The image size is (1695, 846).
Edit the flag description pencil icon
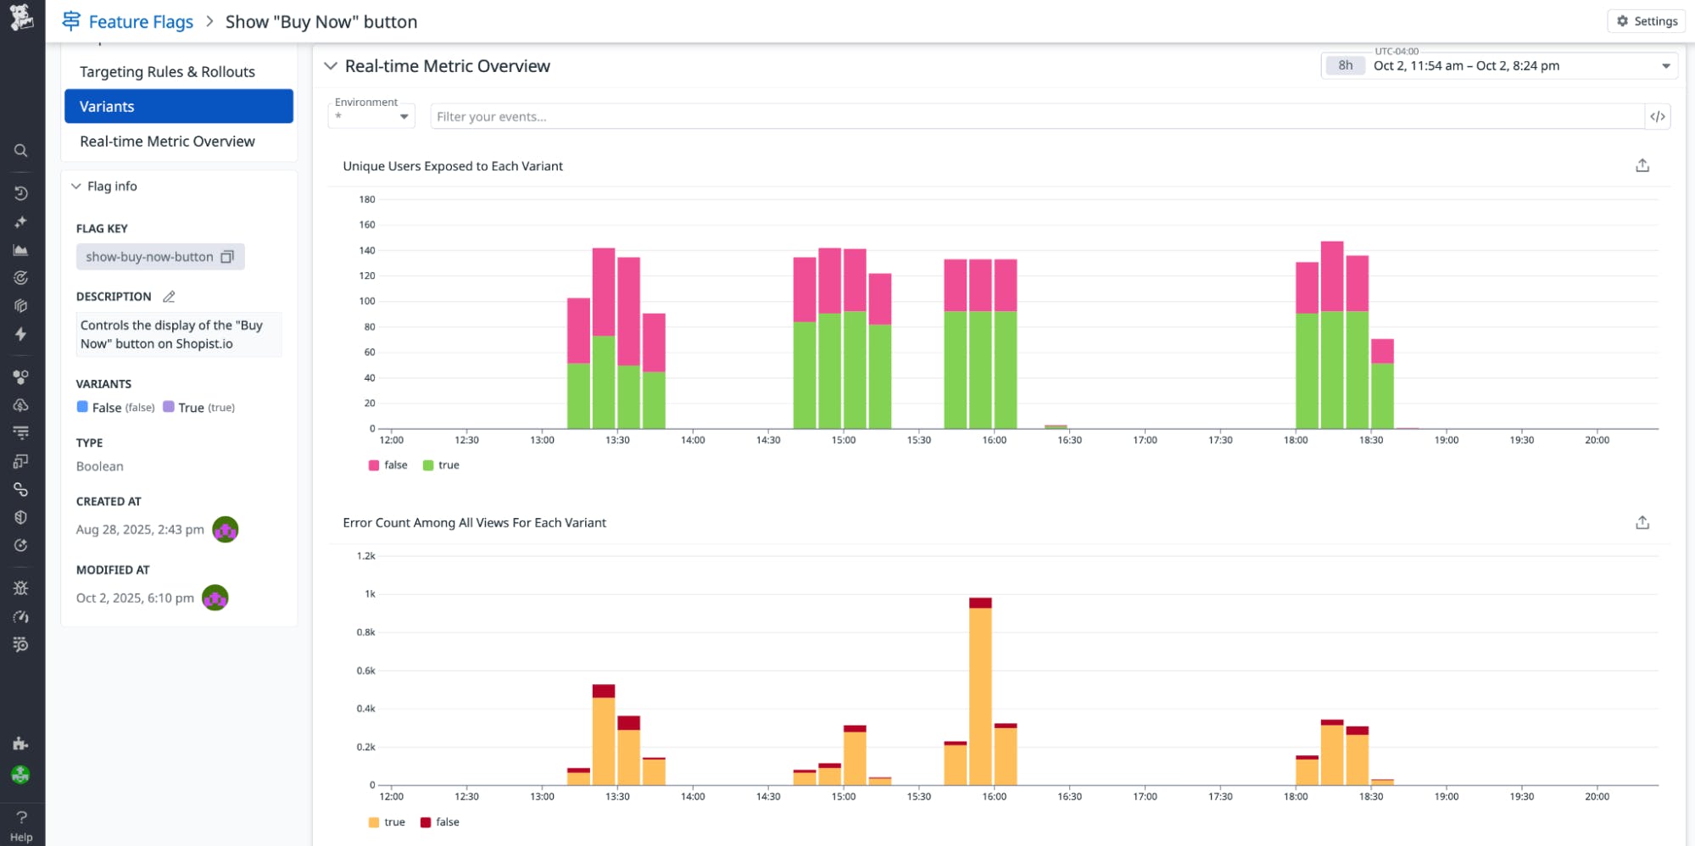[169, 297]
